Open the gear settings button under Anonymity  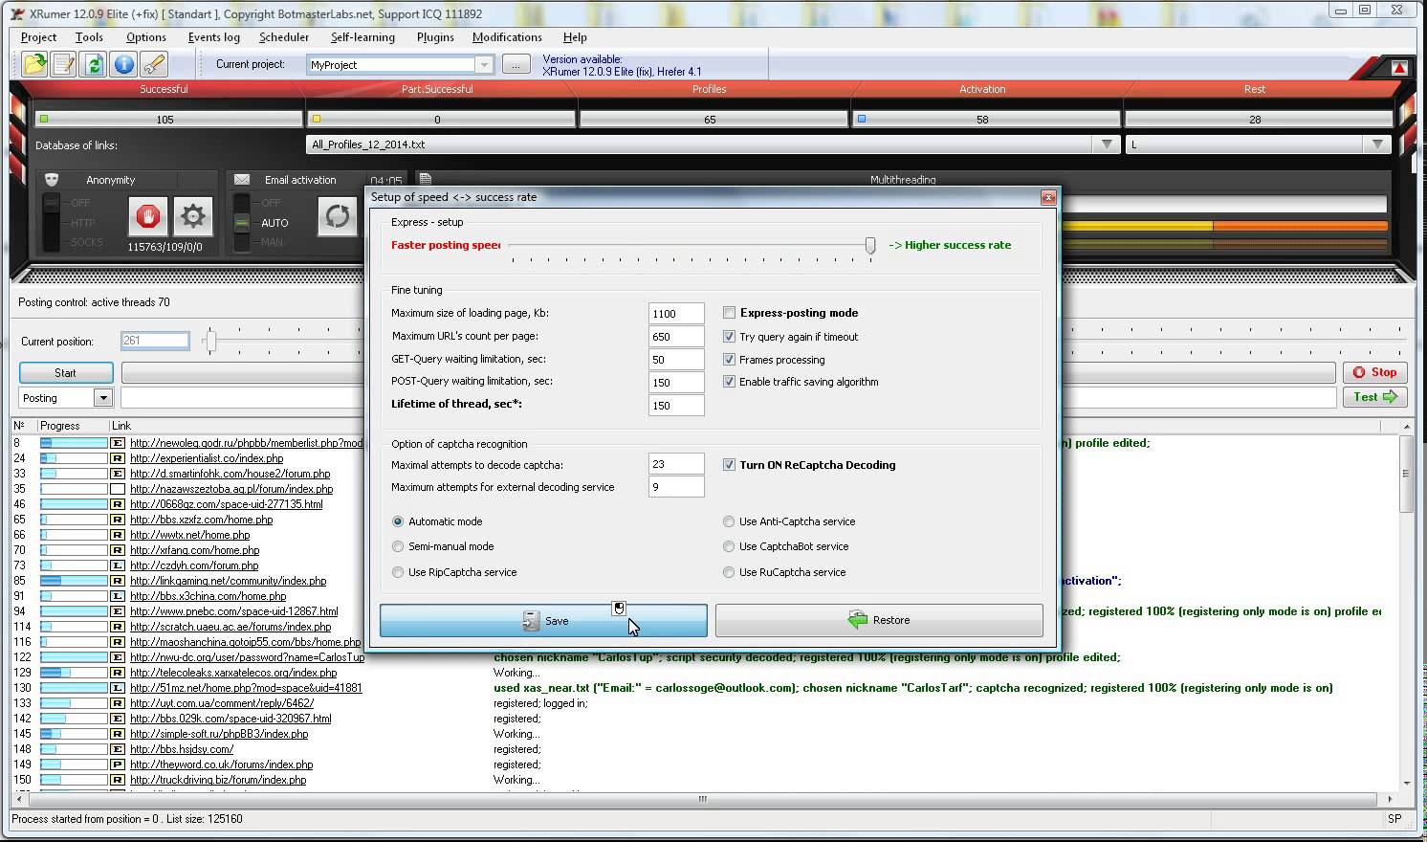tap(193, 216)
